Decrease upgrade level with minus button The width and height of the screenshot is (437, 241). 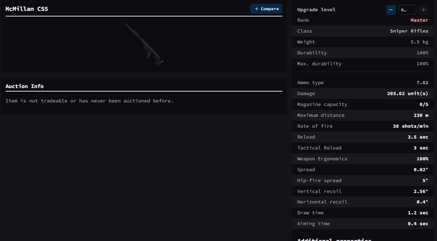click(391, 10)
